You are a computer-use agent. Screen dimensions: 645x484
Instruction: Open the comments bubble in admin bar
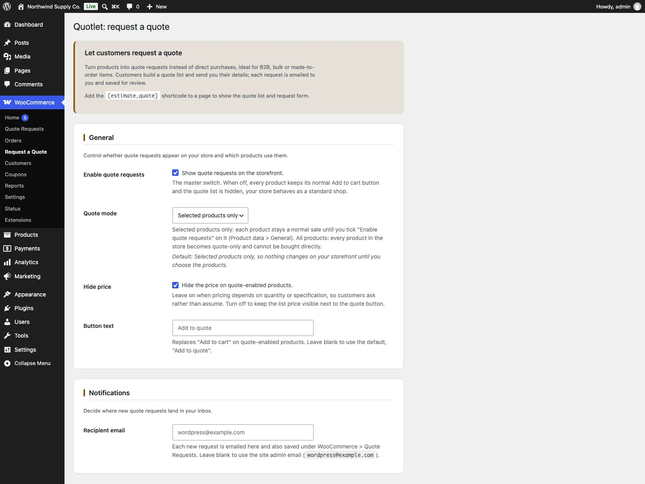coord(129,6)
